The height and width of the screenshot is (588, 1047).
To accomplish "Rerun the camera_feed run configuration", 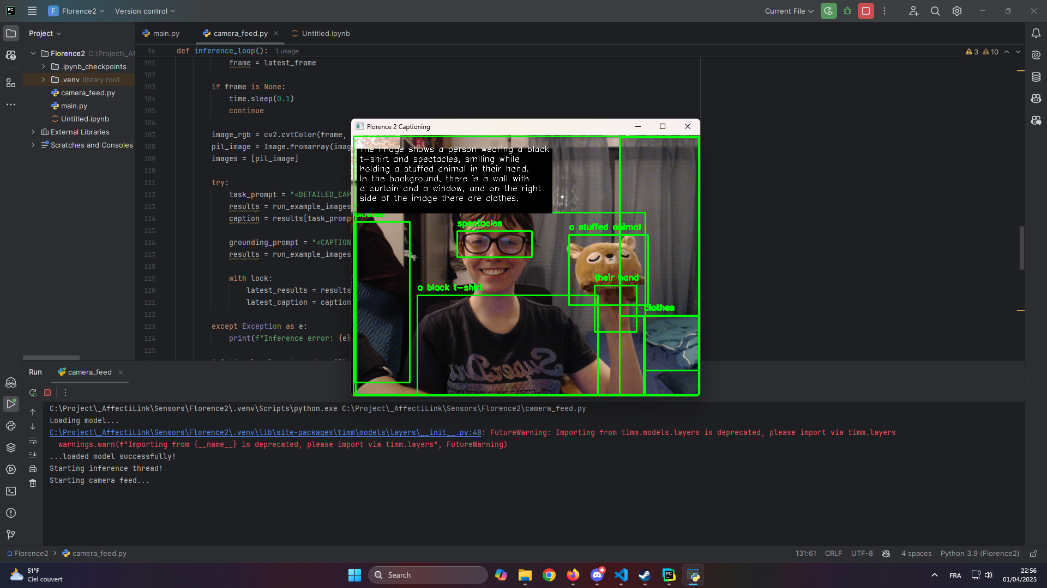I will pos(33,393).
